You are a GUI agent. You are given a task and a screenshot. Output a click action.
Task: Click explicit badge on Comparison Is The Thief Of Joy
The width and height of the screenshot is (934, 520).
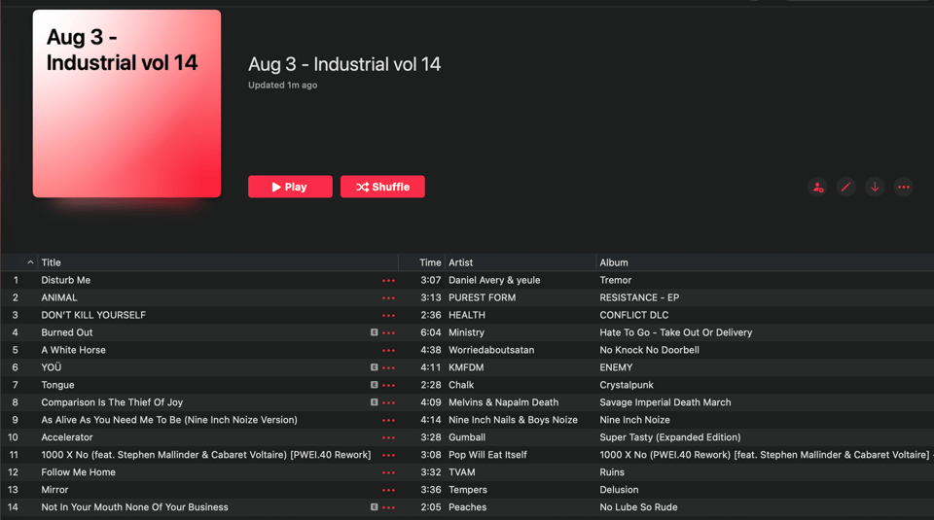point(374,402)
